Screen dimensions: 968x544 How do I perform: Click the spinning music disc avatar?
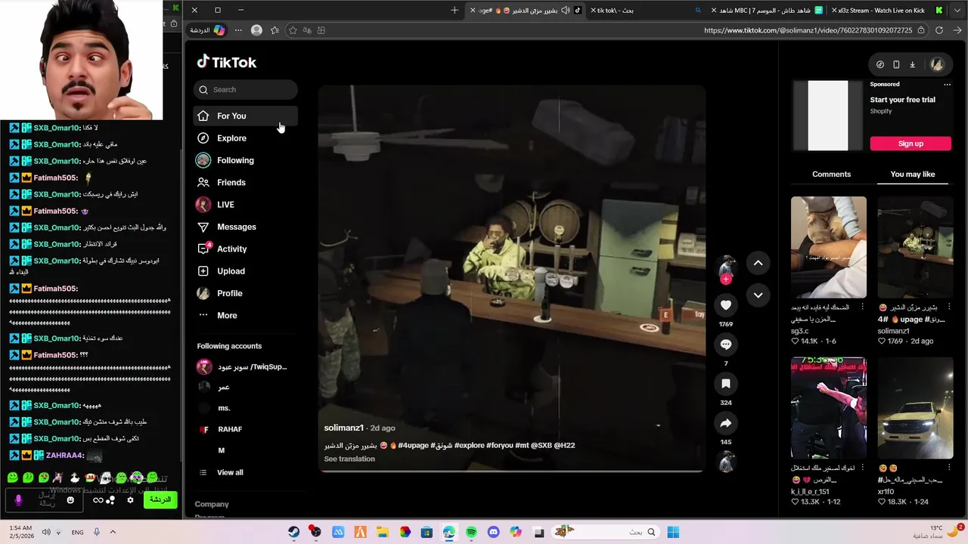(x=726, y=462)
